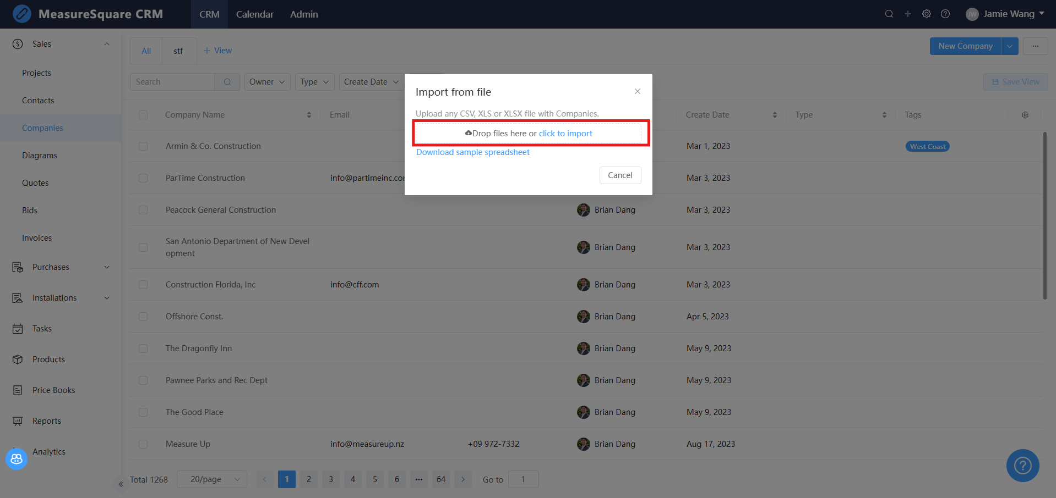Image resolution: width=1056 pixels, height=498 pixels.
Task: Click the New Company button
Action: point(966,46)
